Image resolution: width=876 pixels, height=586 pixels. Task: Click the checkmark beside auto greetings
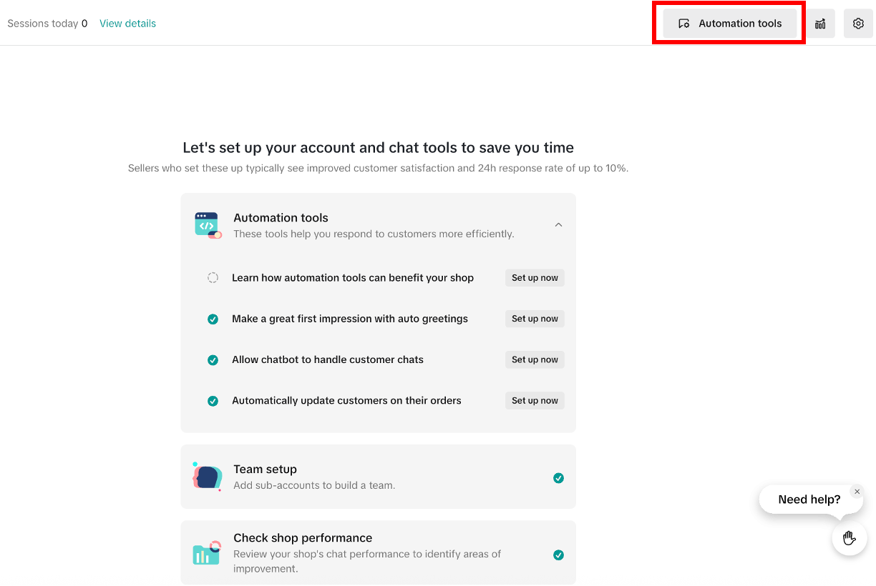(213, 319)
